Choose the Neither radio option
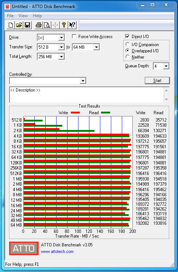Image resolution: width=178 pixels, height=272 pixels. click(128, 57)
